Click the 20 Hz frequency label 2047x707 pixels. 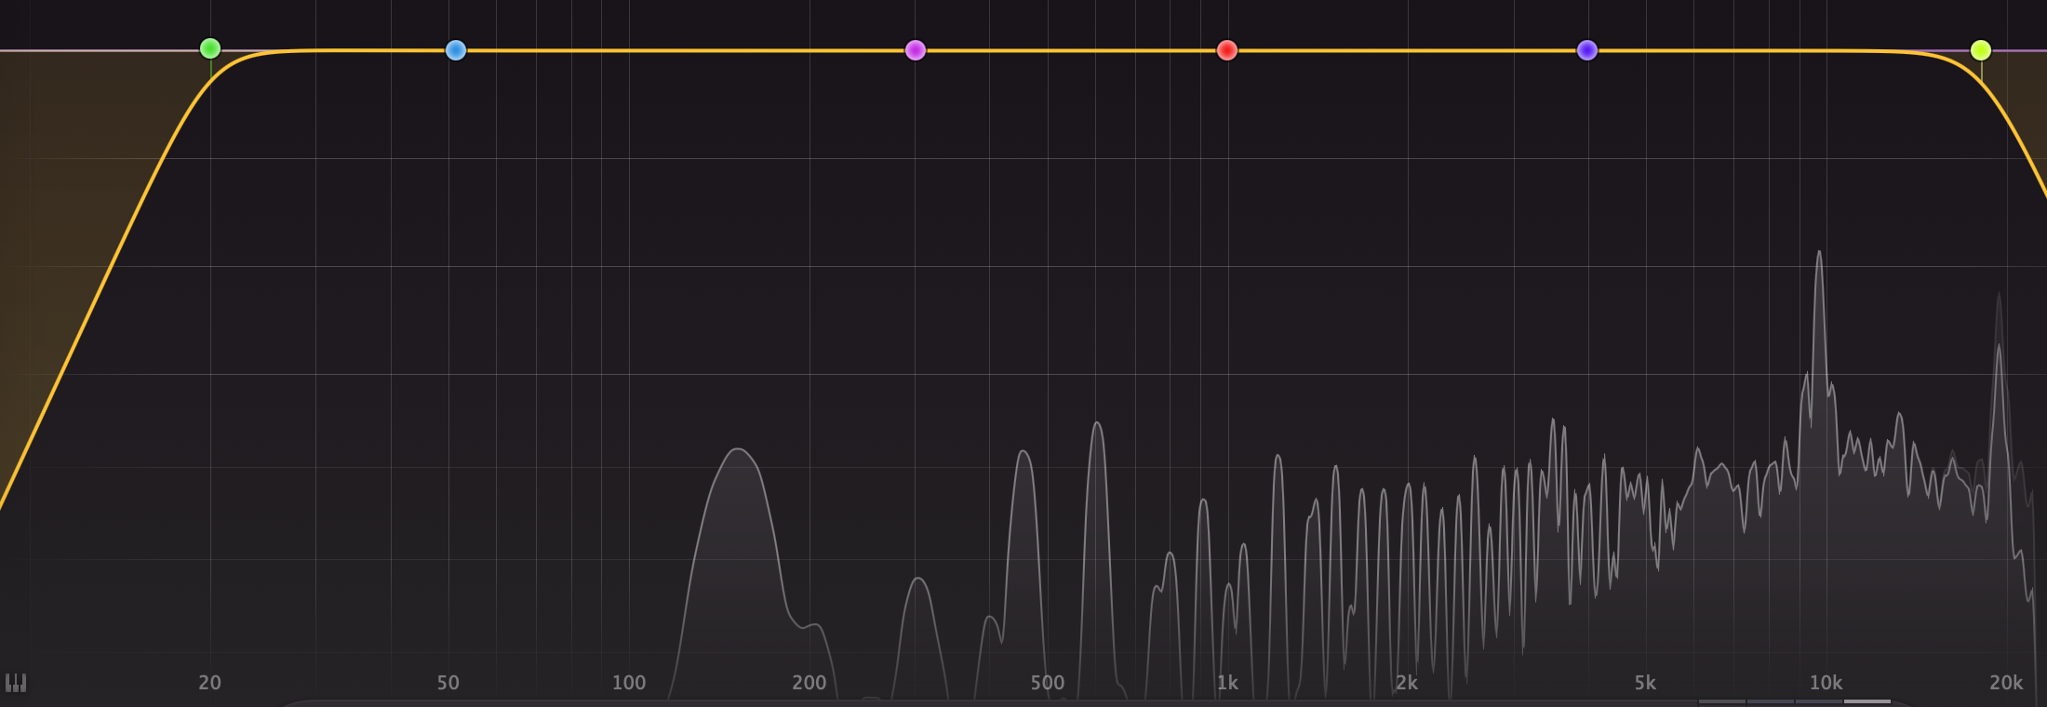209,683
